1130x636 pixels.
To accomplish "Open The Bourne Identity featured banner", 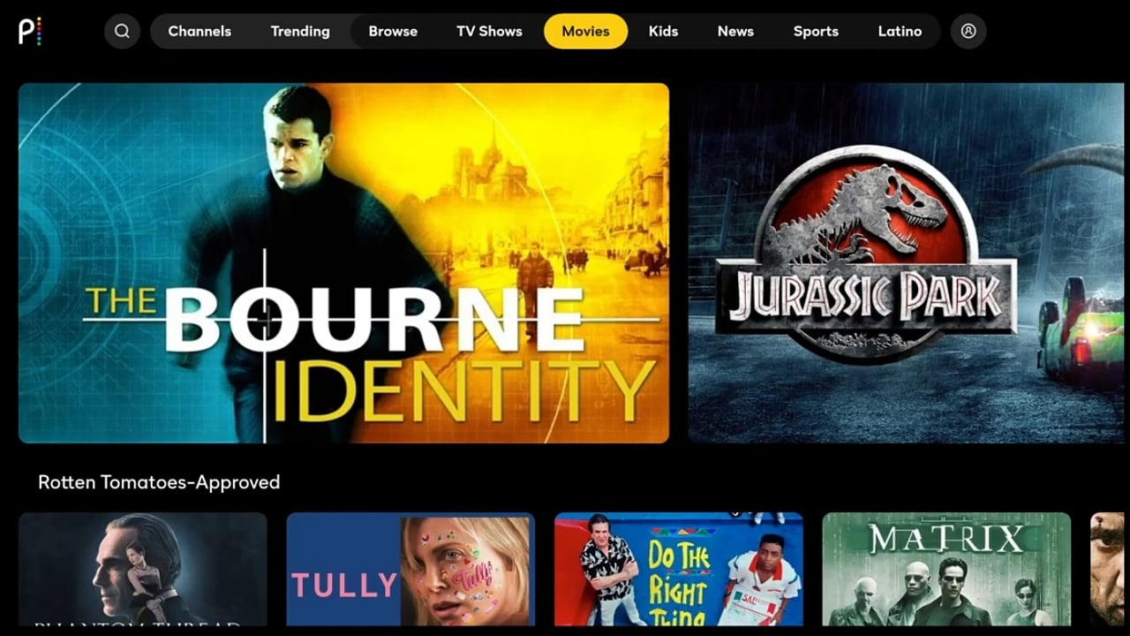I will (343, 262).
